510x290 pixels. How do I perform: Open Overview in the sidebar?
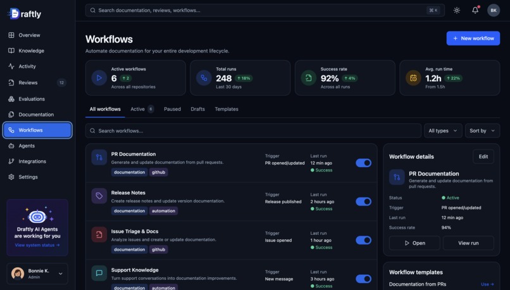[37, 35]
